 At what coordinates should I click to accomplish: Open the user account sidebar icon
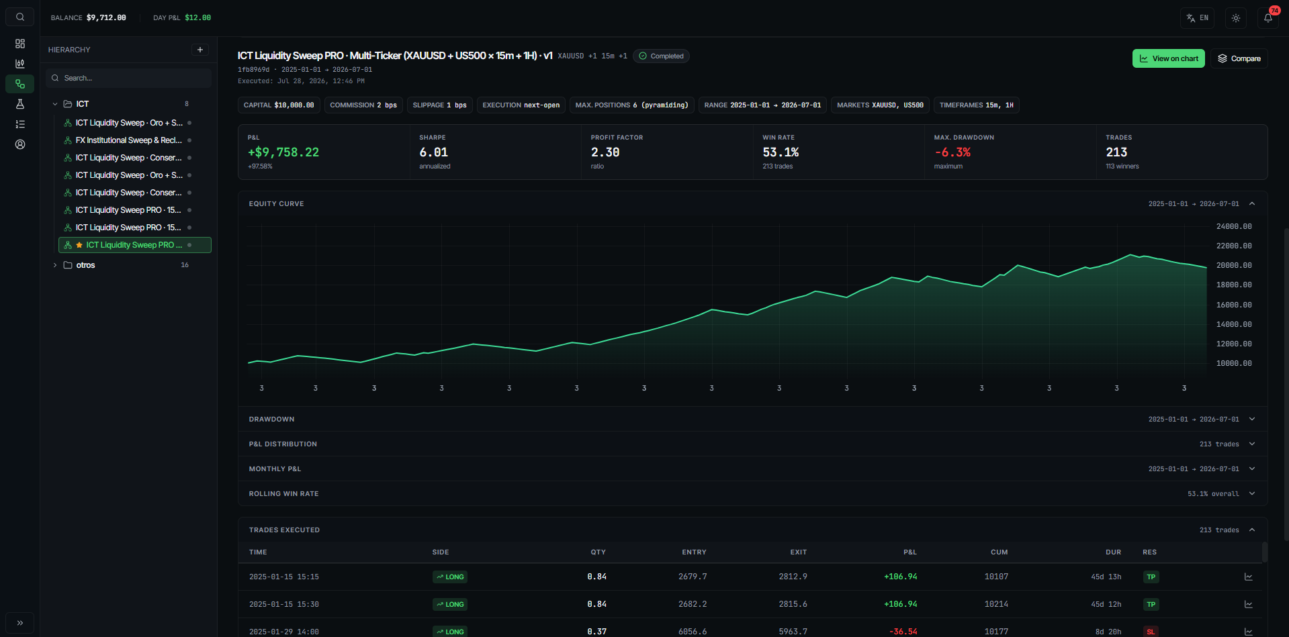[20, 144]
